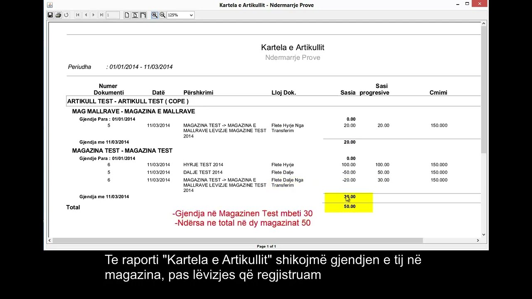Click 'MAGAZINA TEST - MAGAZINA TEST' heading

coord(122,151)
